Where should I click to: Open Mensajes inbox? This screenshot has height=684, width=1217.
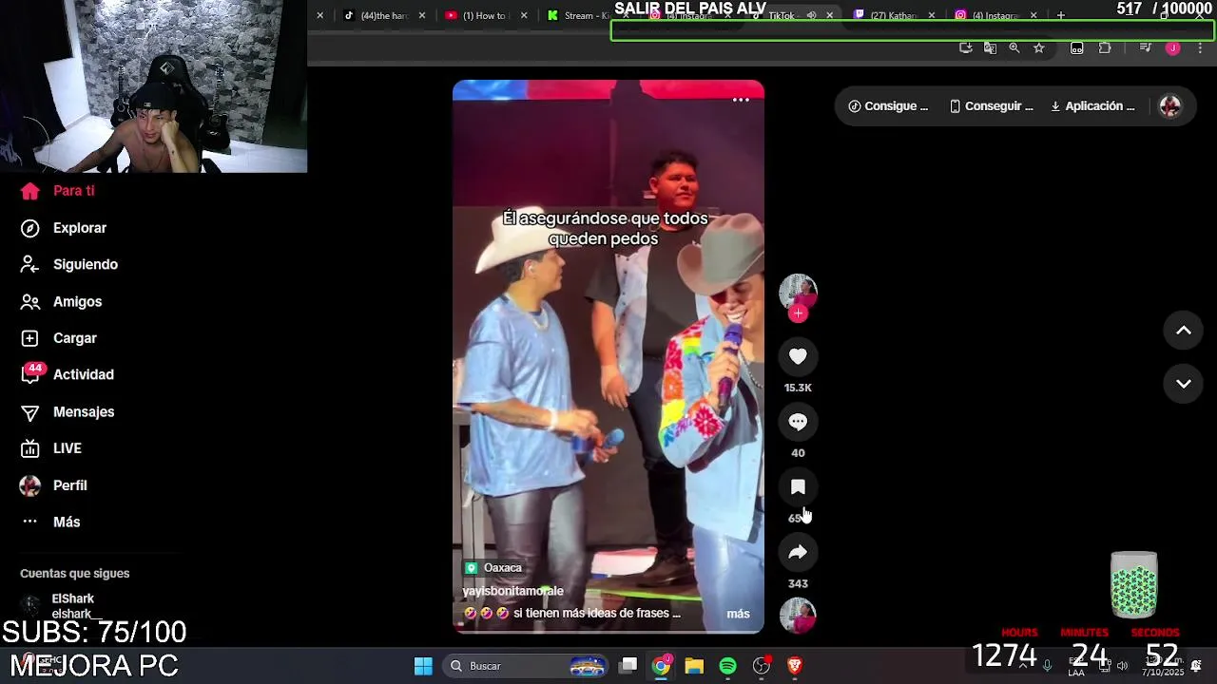[67, 411]
